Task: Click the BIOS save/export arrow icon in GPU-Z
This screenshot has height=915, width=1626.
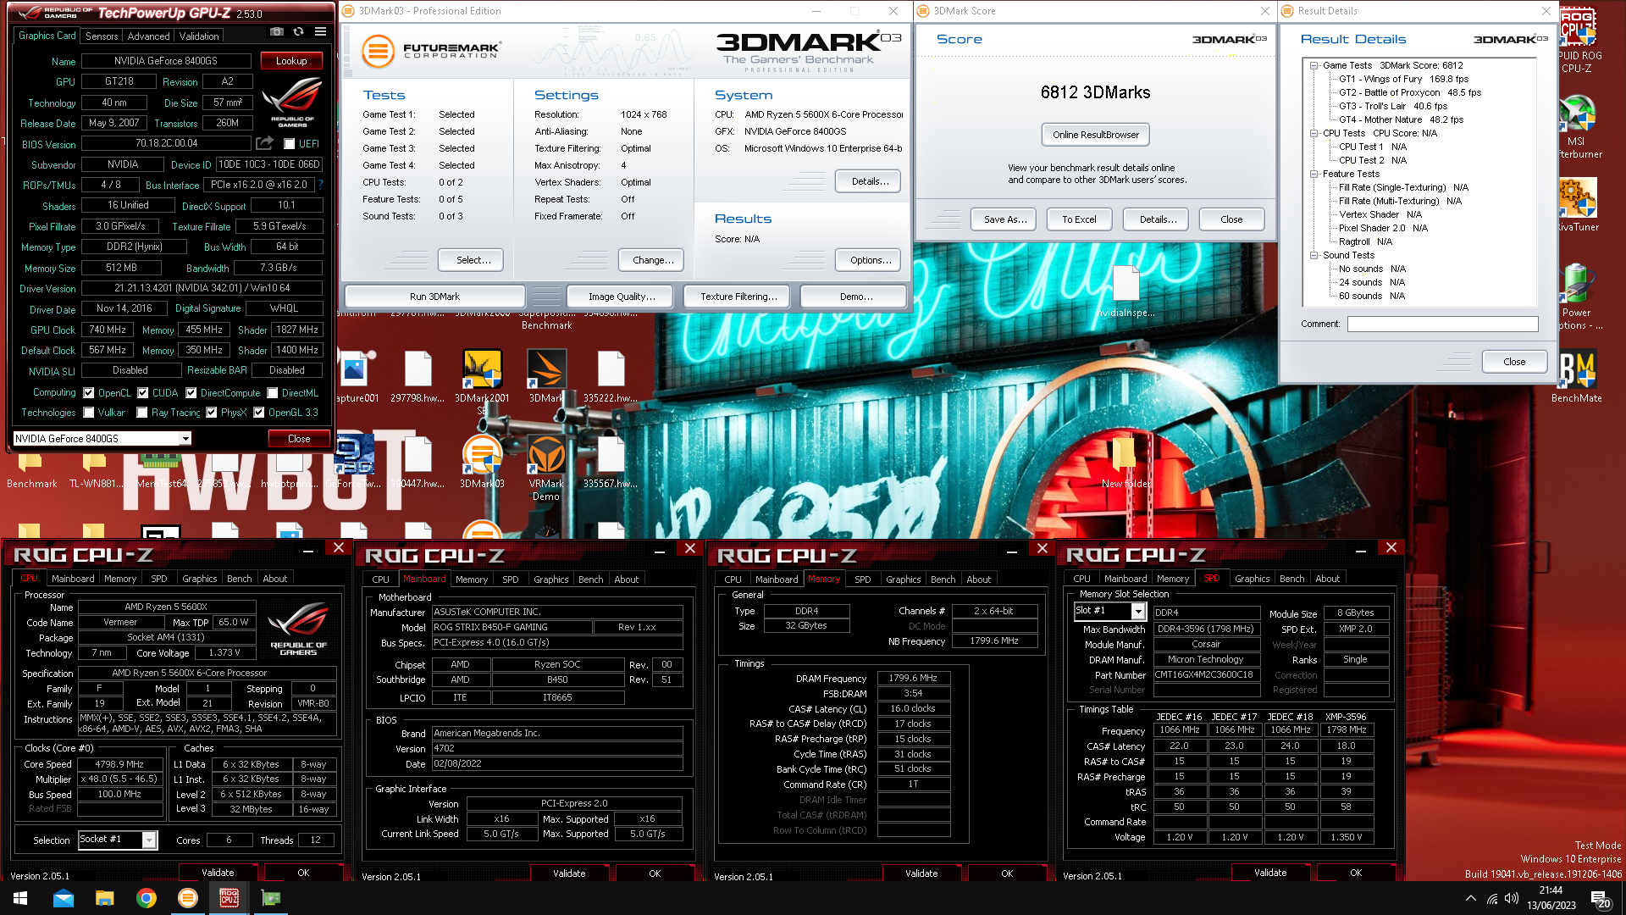Action: coord(264,143)
